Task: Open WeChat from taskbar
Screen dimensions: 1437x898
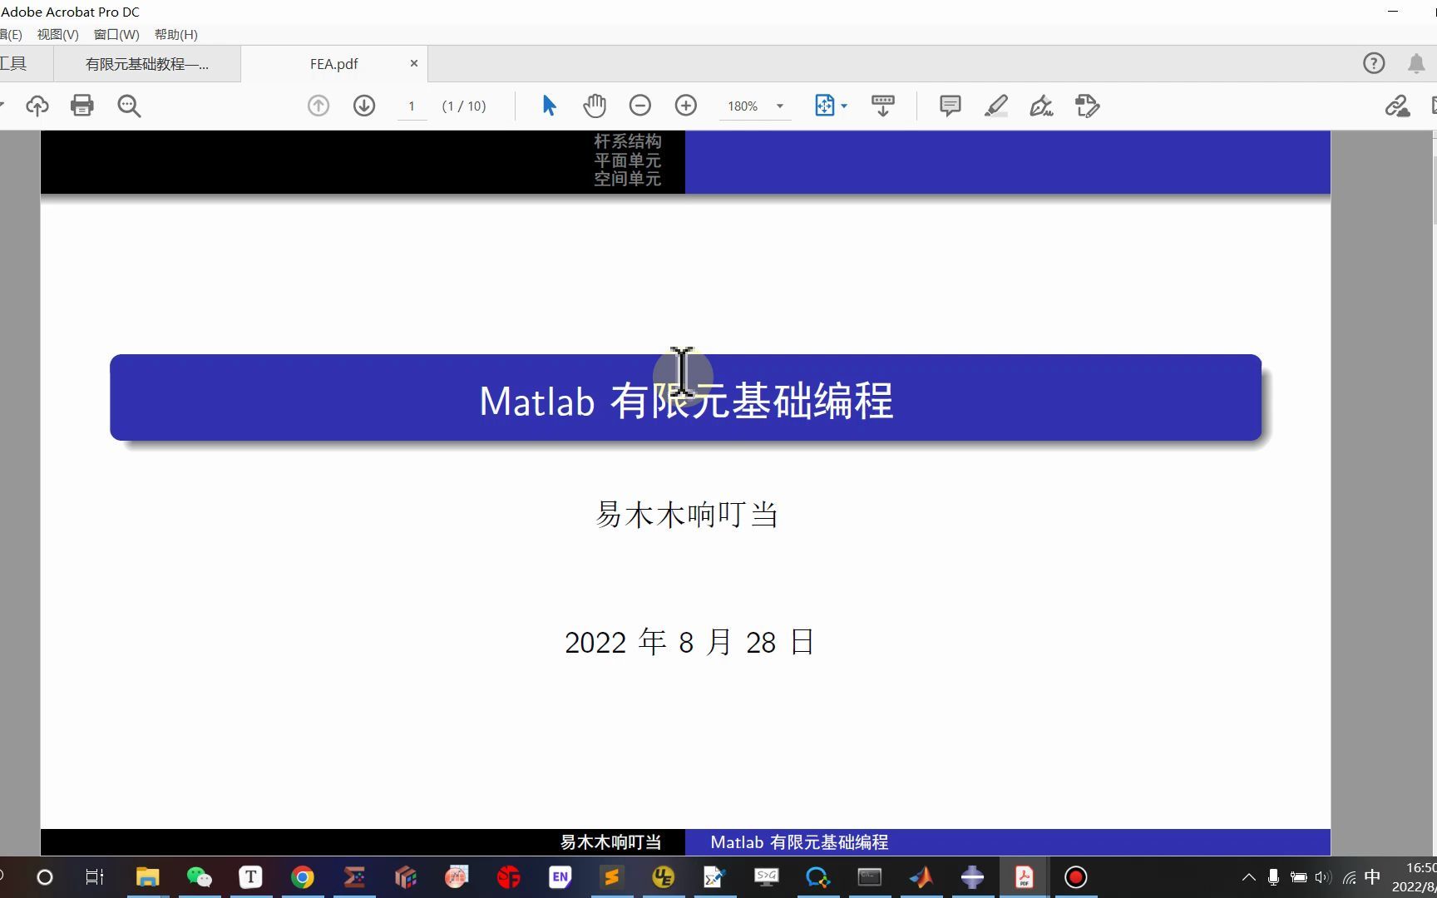Action: [x=200, y=877]
